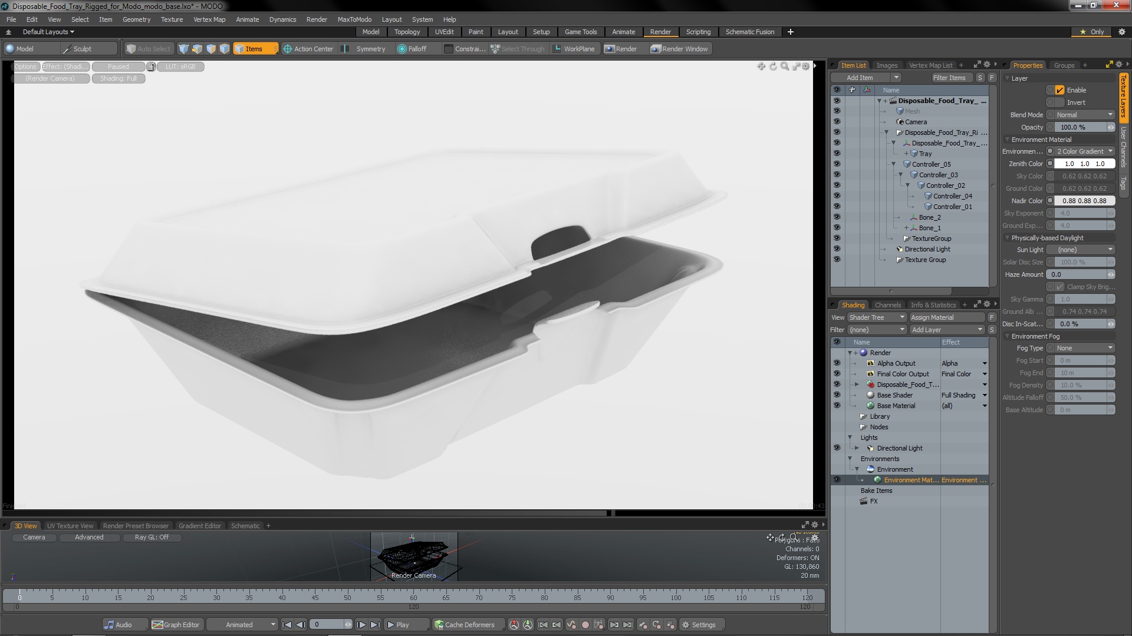
Task: Click the WorkPlane toolbar icon
Action: point(557,49)
